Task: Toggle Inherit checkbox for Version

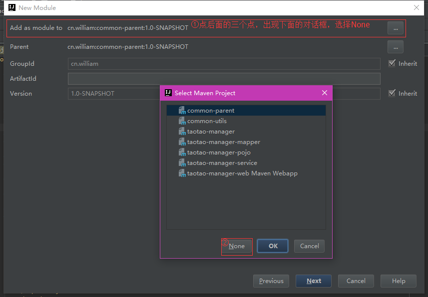Action: pos(392,94)
